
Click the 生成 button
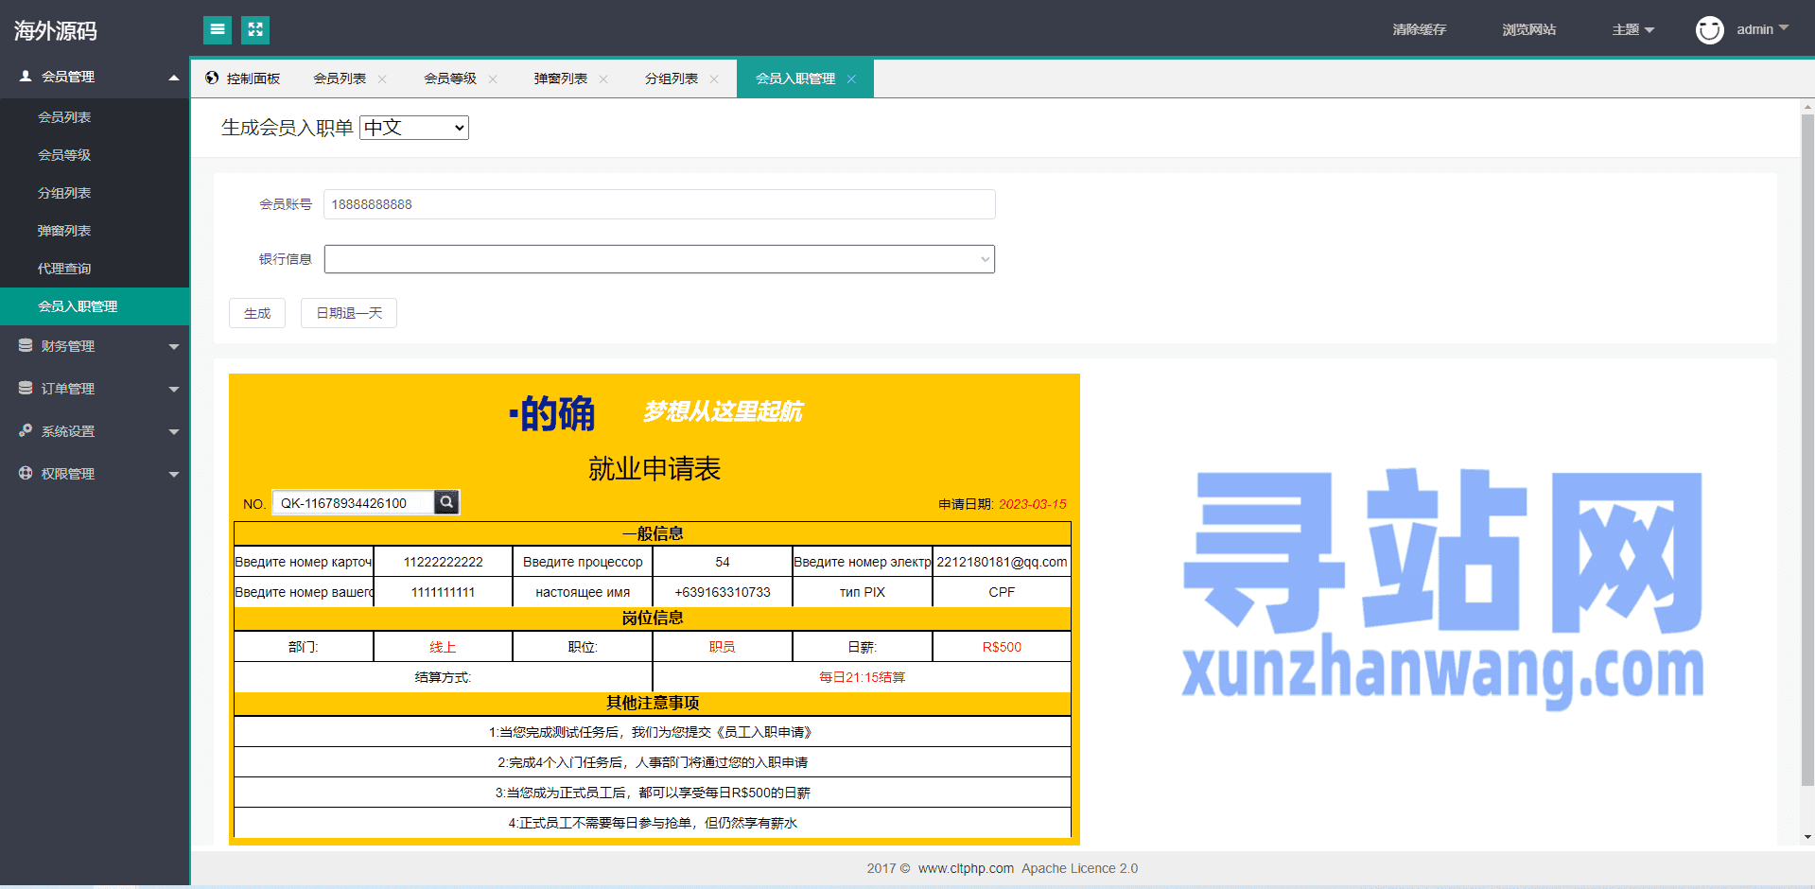257,313
